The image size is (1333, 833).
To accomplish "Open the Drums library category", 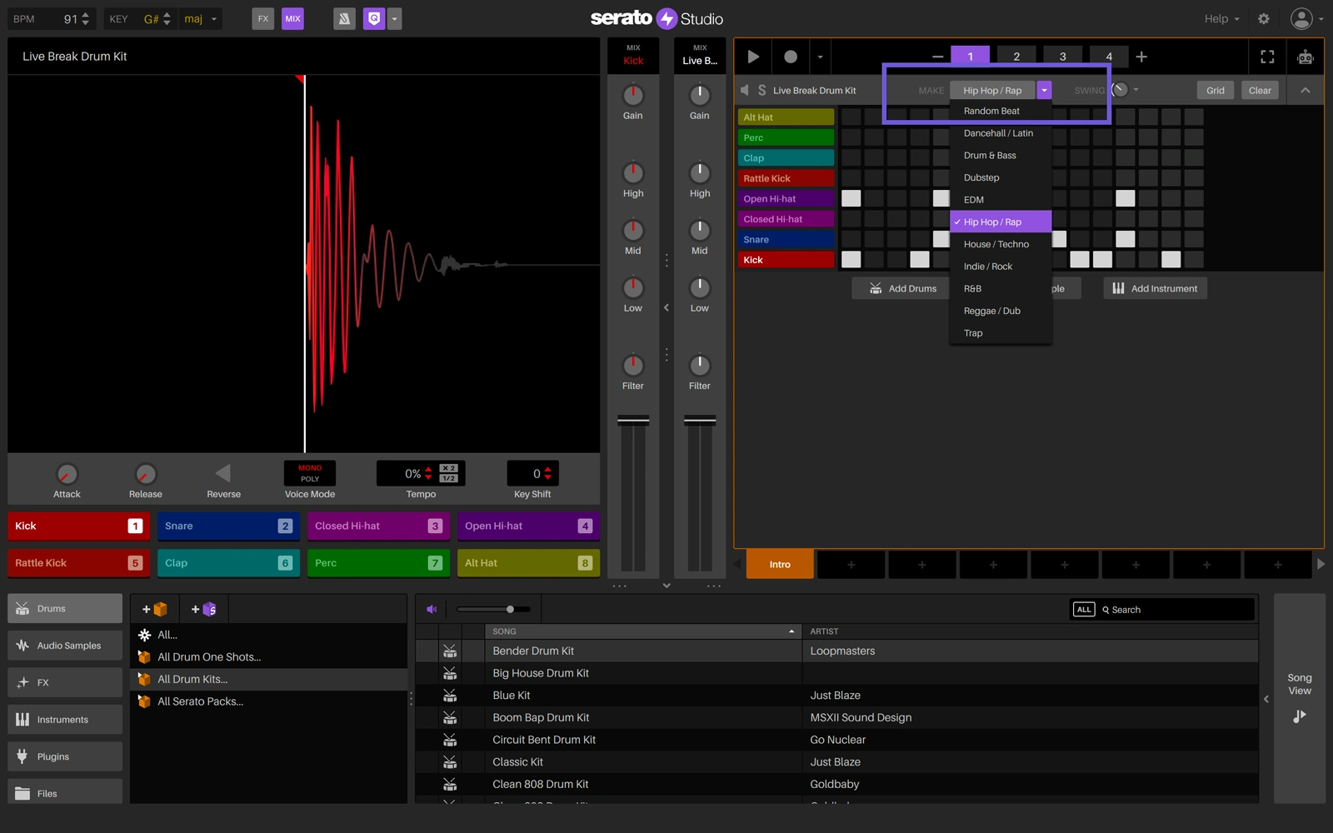I will [x=65, y=609].
